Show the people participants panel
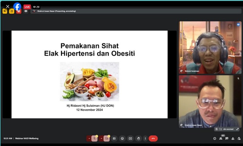Viewport: 243px width, 146px height. coord(221,138)
